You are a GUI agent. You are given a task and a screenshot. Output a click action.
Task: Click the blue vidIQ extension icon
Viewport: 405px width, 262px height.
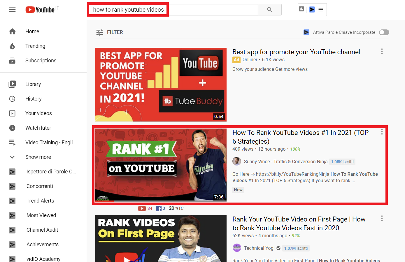pyautogui.click(x=312, y=9)
